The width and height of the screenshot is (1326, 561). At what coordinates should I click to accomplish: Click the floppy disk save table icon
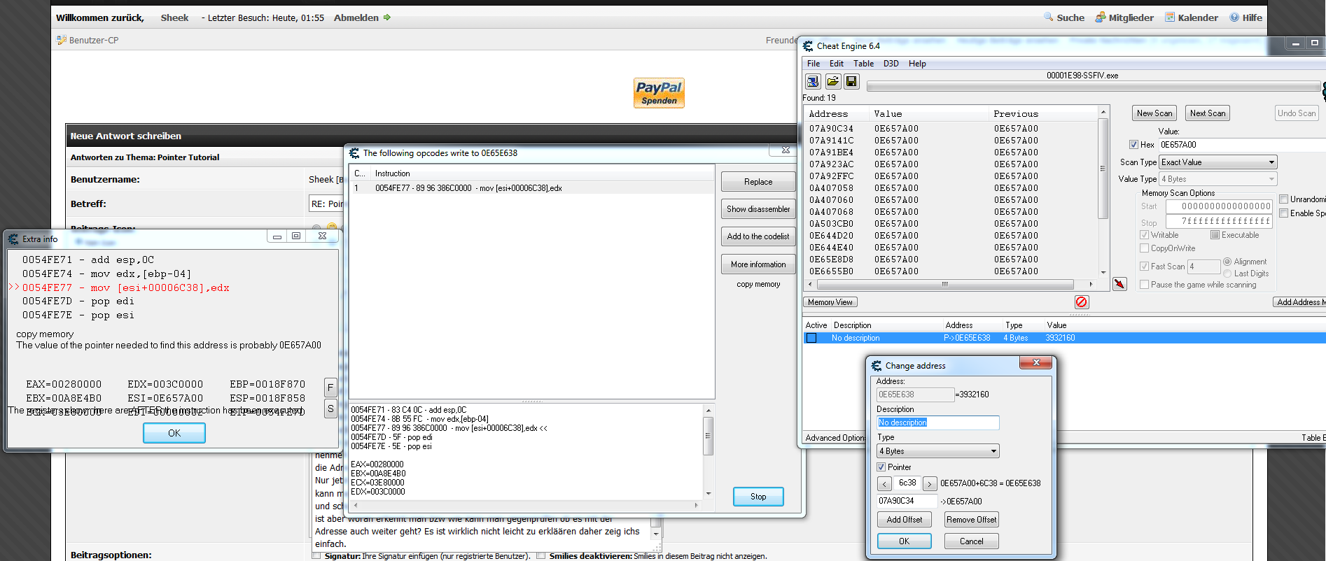[851, 81]
